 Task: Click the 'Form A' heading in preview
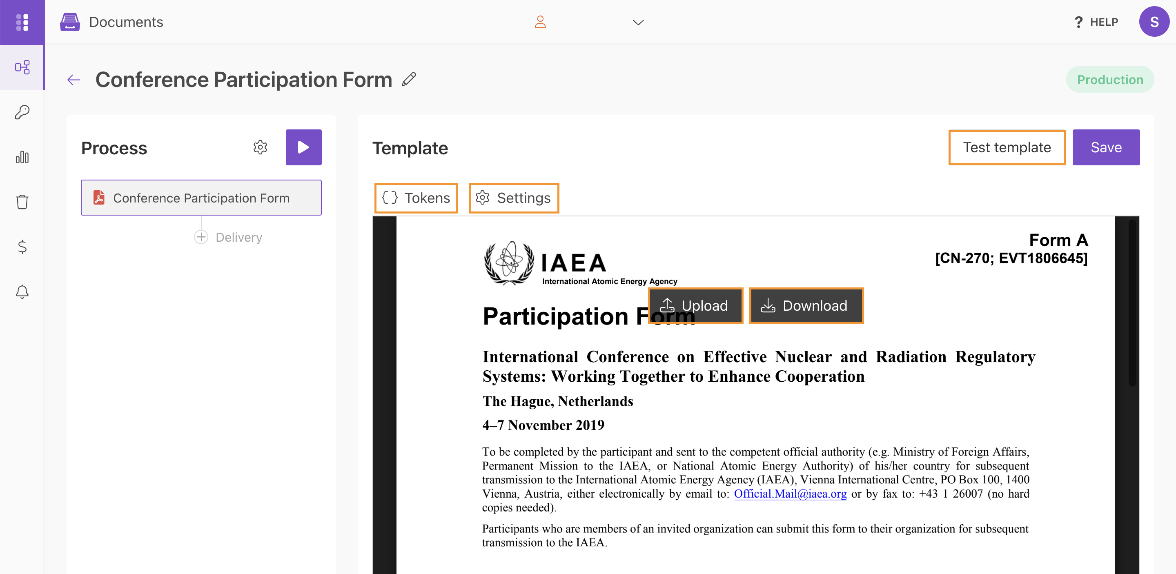point(1058,240)
